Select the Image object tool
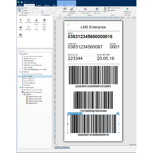This screenshot has width=153, height=153. pos(21,28)
